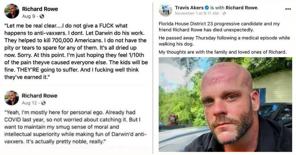Open Richard Rowe's avatar on Aug 9 post
This screenshot has height=155, width=296.
(12, 11)
